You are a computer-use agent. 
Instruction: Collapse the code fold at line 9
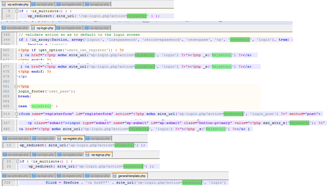coord(17,11)
